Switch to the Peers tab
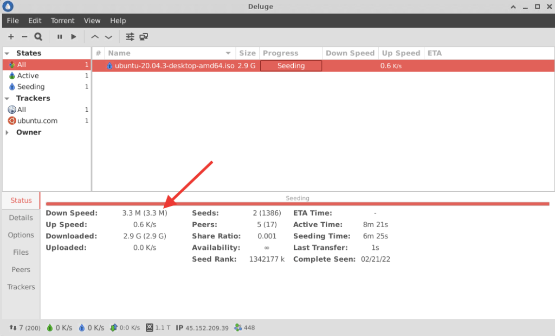Viewport: 555px width, 336px height. (x=21, y=270)
